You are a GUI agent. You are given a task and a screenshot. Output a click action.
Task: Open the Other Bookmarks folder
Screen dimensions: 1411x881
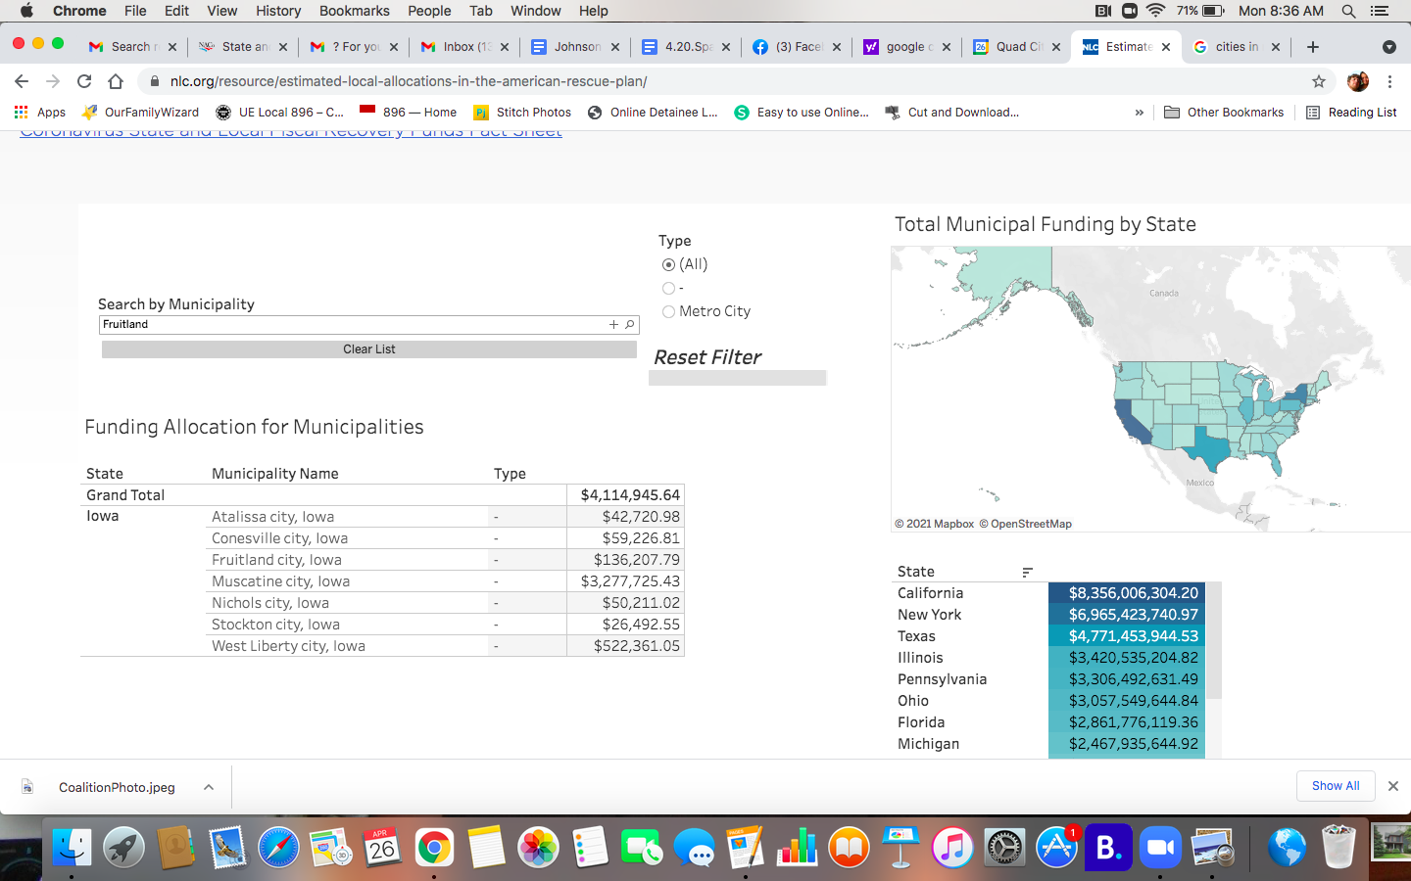(1224, 113)
